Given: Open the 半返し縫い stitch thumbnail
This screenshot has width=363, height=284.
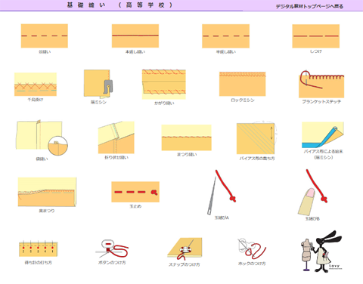Looking at the screenshot, I should pos(225,36).
